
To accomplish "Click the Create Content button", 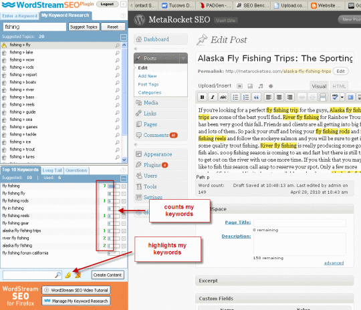I will coord(108,275).
